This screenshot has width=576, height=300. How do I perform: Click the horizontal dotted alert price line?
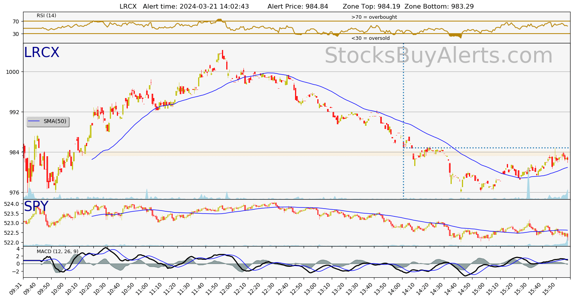(487, 148)
